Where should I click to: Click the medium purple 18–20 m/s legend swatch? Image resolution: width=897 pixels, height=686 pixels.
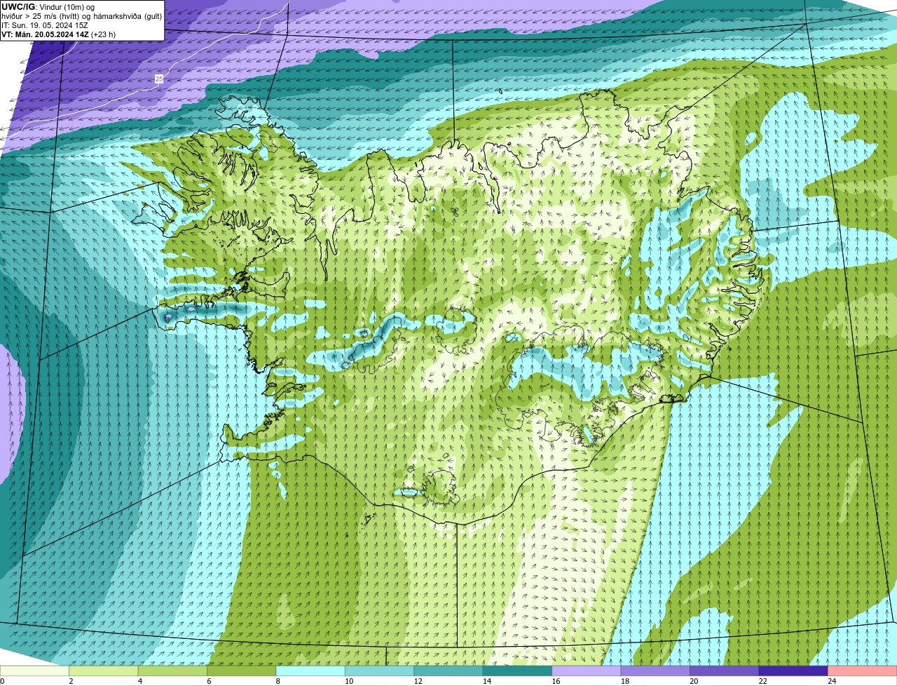click(655, 671)
